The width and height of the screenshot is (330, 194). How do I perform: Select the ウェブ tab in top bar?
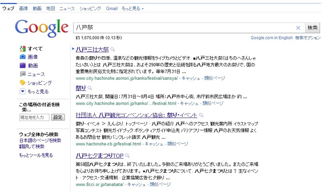(x=8, y=9)
